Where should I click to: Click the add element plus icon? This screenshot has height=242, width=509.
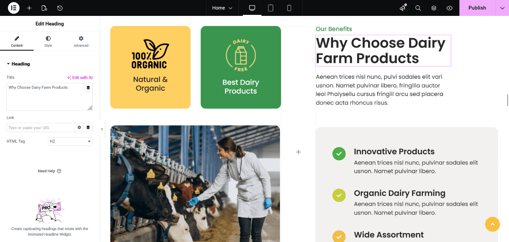point(29,8)
